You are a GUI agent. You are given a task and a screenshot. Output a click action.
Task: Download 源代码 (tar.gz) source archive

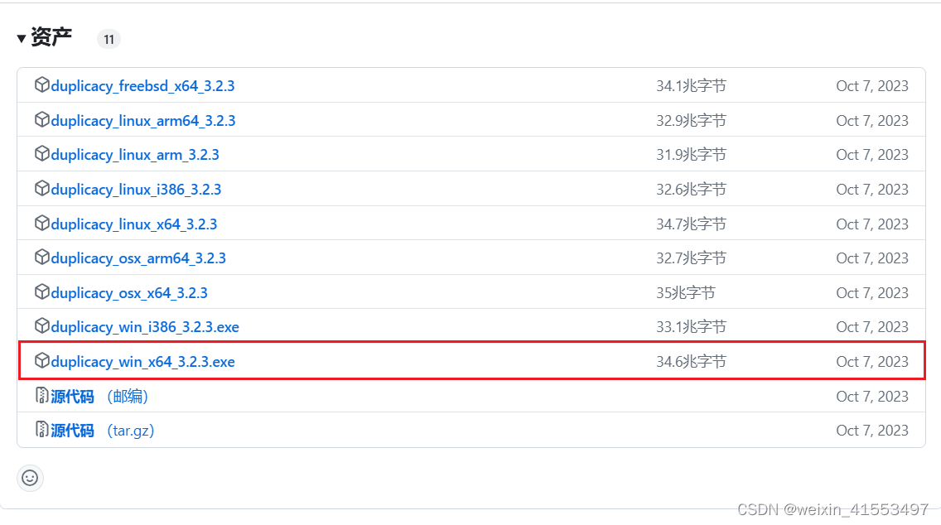[x=103, y=431]
